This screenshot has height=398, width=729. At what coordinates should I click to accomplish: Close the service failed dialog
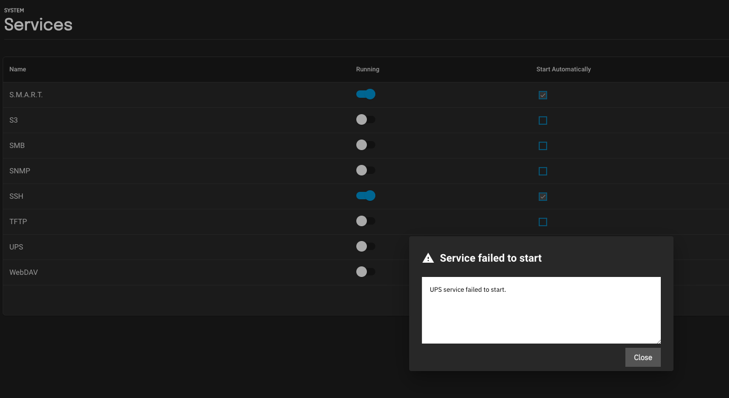pyautogui.click(x=643, y=357)
